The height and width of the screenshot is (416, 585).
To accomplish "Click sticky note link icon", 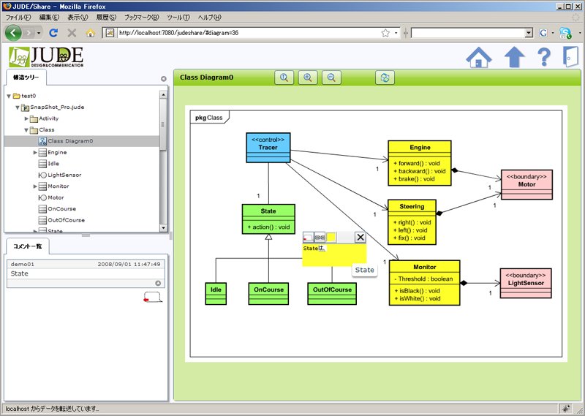I will pos(320,237).
